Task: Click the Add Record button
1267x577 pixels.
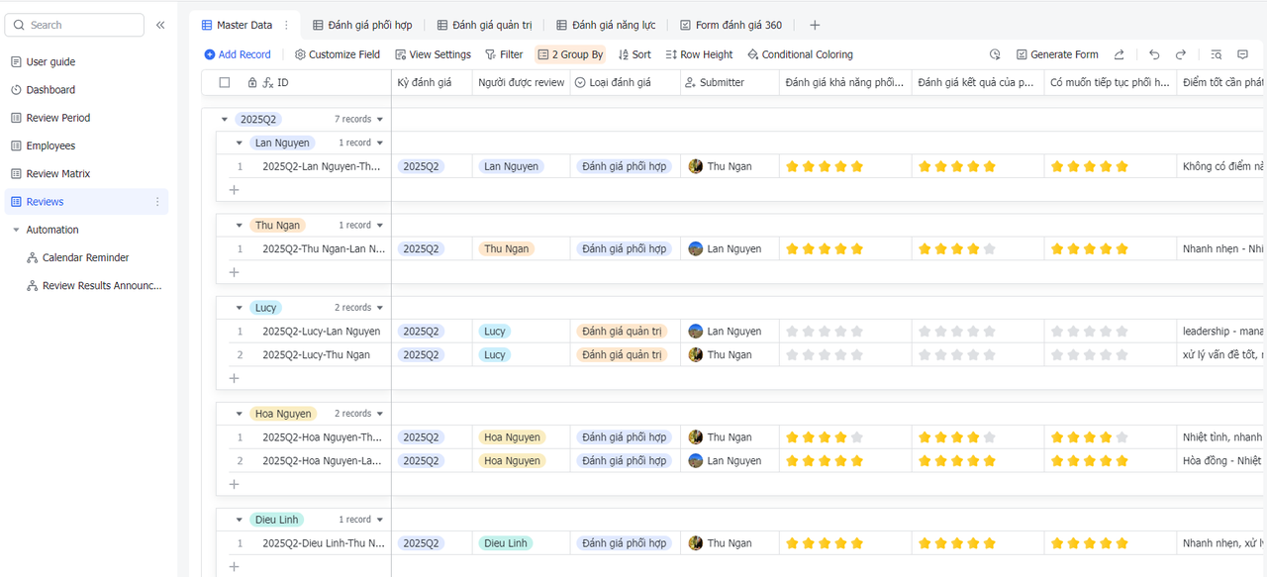Action: (238, 54)
